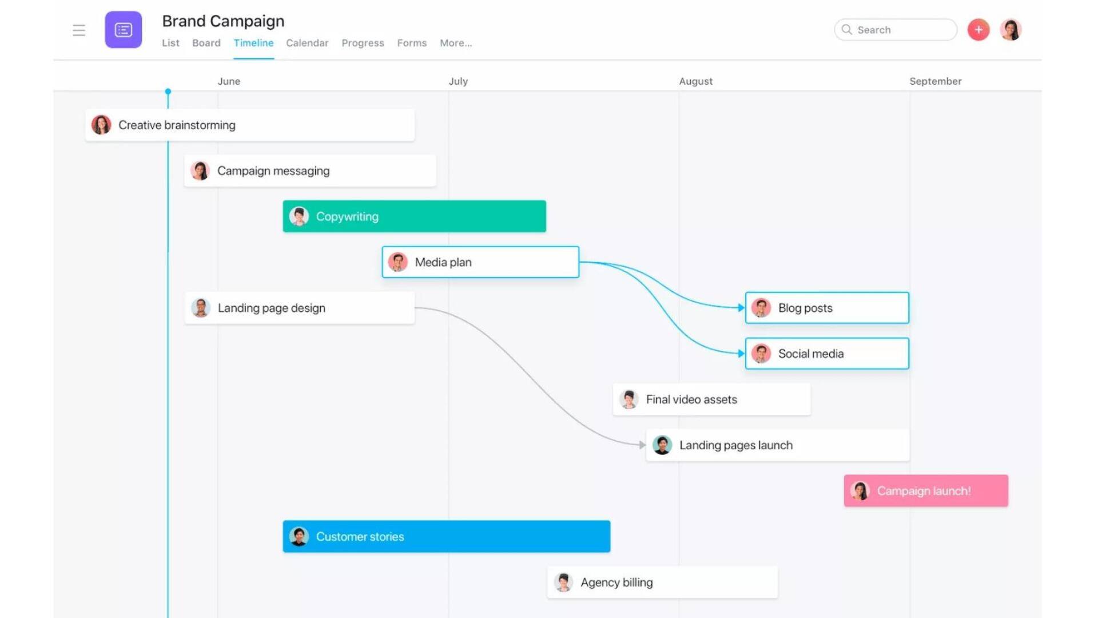
Task: Click the hamburger menu icon
Action: coord(78,29)
